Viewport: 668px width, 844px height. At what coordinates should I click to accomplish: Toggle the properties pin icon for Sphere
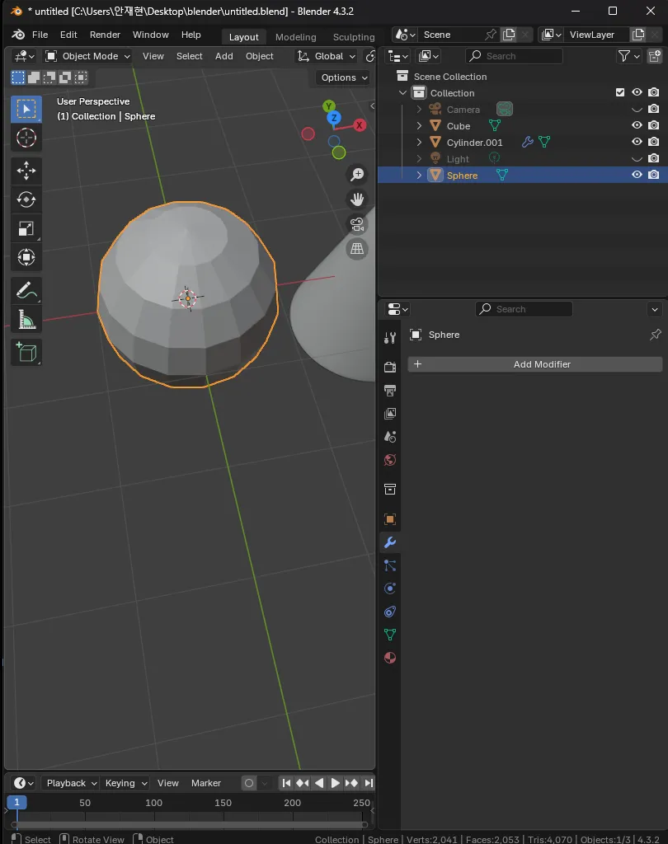pos(655,335)
